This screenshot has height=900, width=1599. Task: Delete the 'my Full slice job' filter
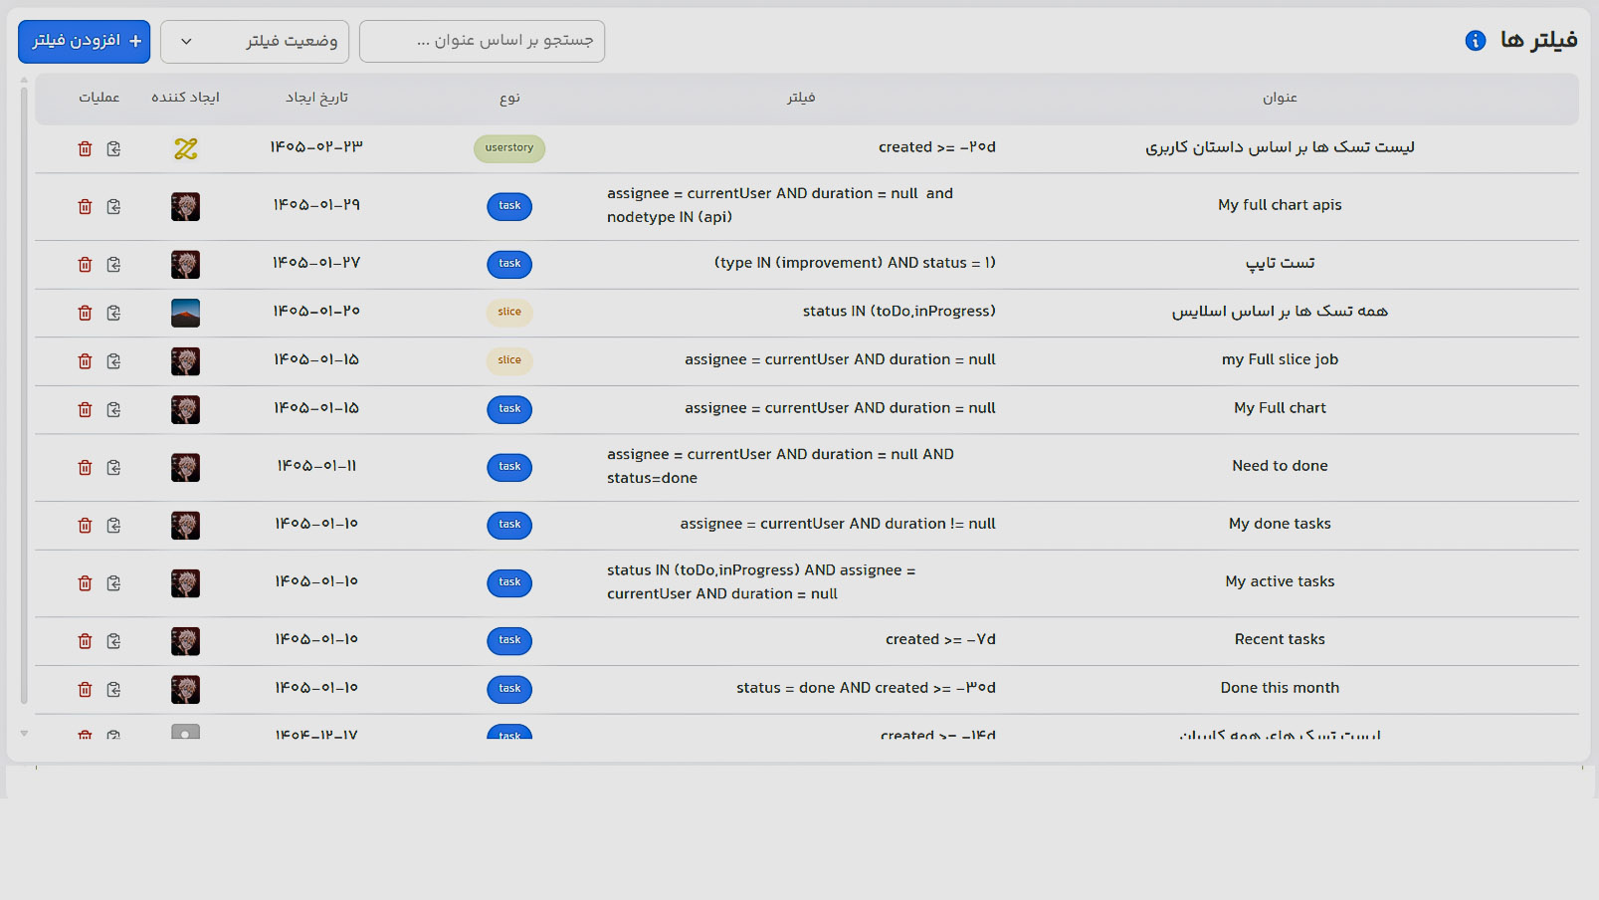[85, 361]
